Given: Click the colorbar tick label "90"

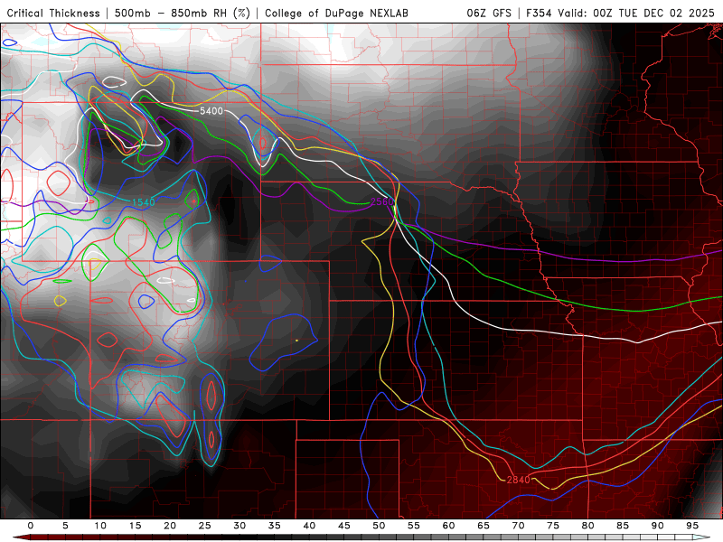Looking at the screenshot, I should click(657, 526).
